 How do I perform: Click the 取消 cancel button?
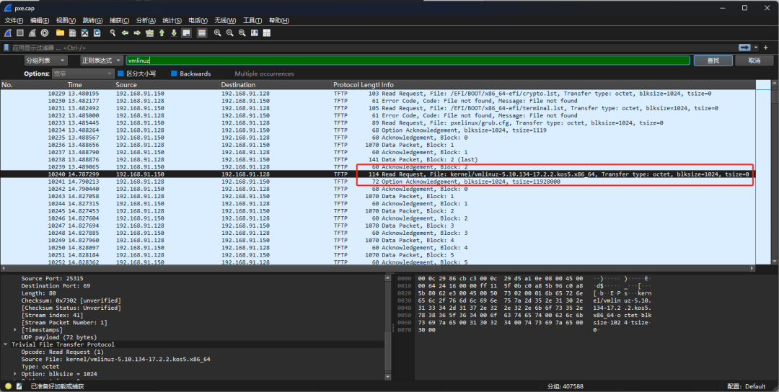[754, 61]
